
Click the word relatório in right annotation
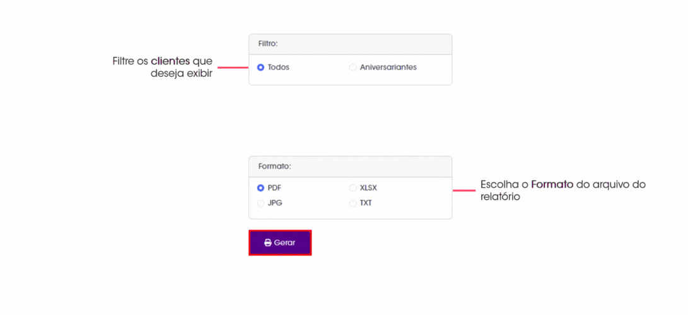500,197
